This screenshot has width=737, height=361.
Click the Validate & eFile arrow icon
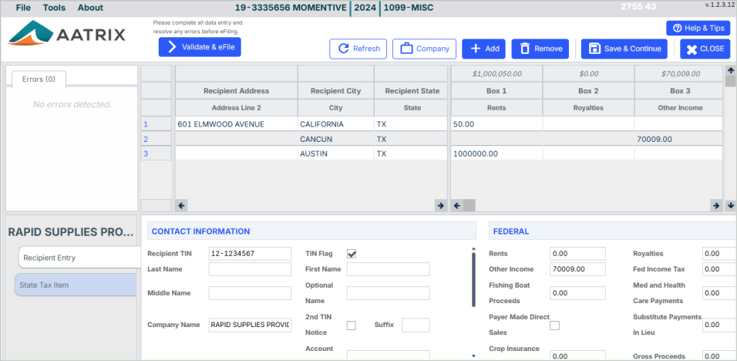(x=172, y=47)
